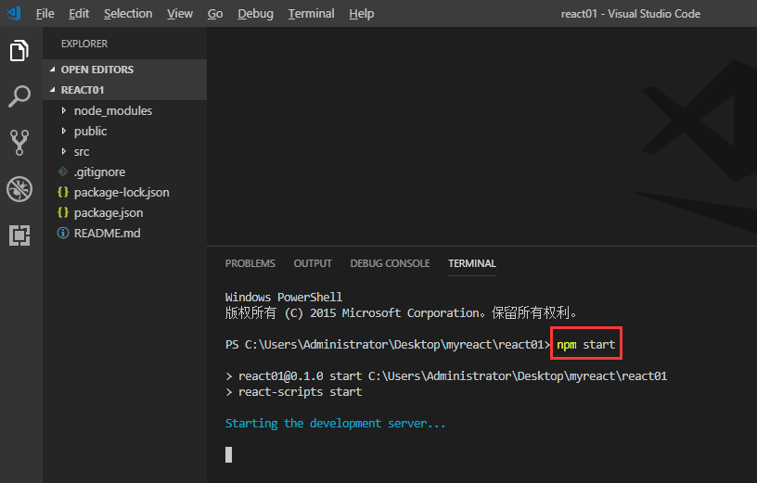Open the Terminal menu
Screen dimensions: 757x483
coord(311,14)
